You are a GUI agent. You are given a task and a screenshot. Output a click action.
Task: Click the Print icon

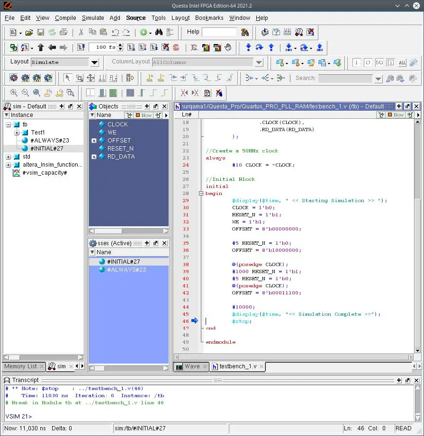[x=63, y=32]
